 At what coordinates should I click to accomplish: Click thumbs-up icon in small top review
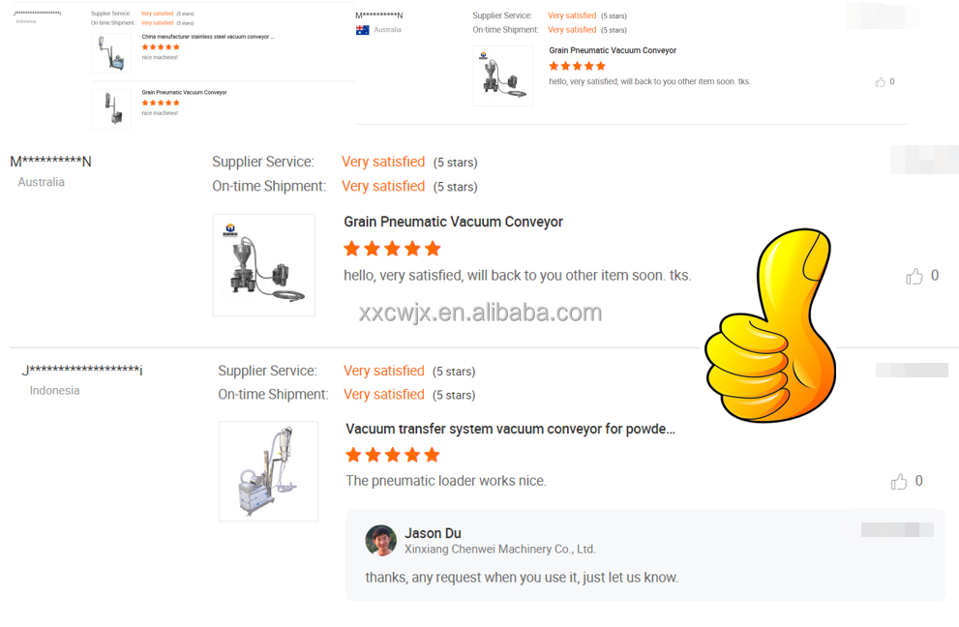coord(880,82)
